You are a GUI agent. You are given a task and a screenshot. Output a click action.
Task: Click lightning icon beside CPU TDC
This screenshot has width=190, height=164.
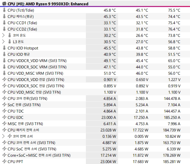point(4,111)
